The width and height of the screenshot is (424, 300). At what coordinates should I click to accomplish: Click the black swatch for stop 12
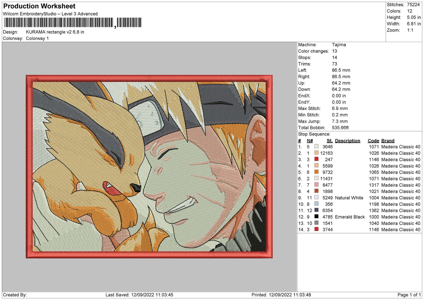tap(316, 217)
